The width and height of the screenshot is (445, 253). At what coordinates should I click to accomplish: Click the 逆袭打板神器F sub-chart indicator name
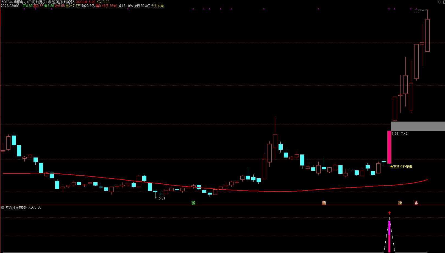pos(16,207)
